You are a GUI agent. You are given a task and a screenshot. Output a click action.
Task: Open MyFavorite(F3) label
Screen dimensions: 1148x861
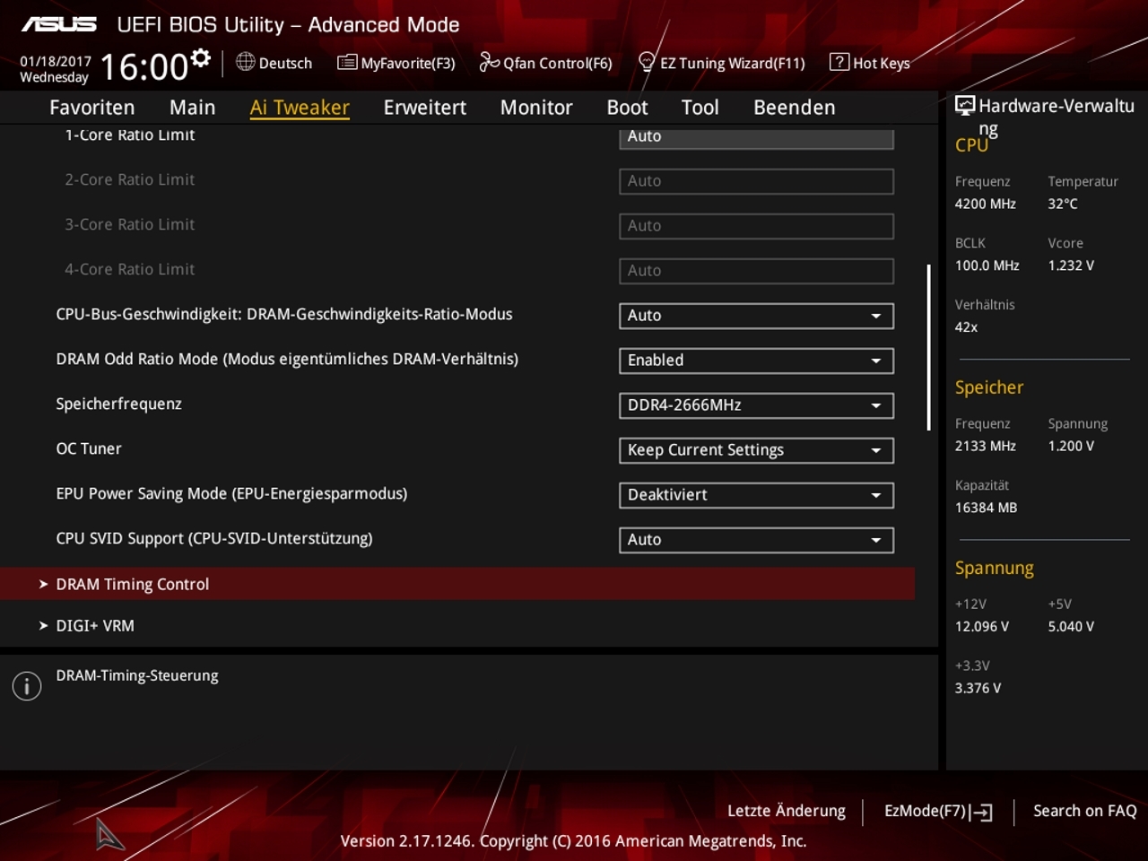pos(408,63)
